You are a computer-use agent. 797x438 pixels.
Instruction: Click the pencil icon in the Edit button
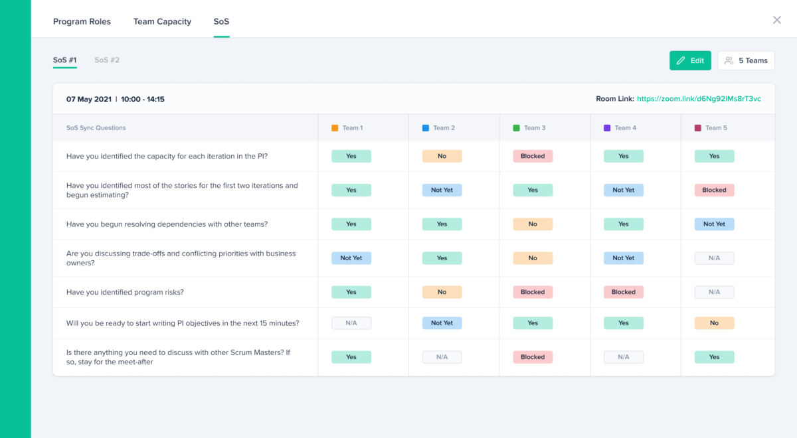tap(681, 60)
